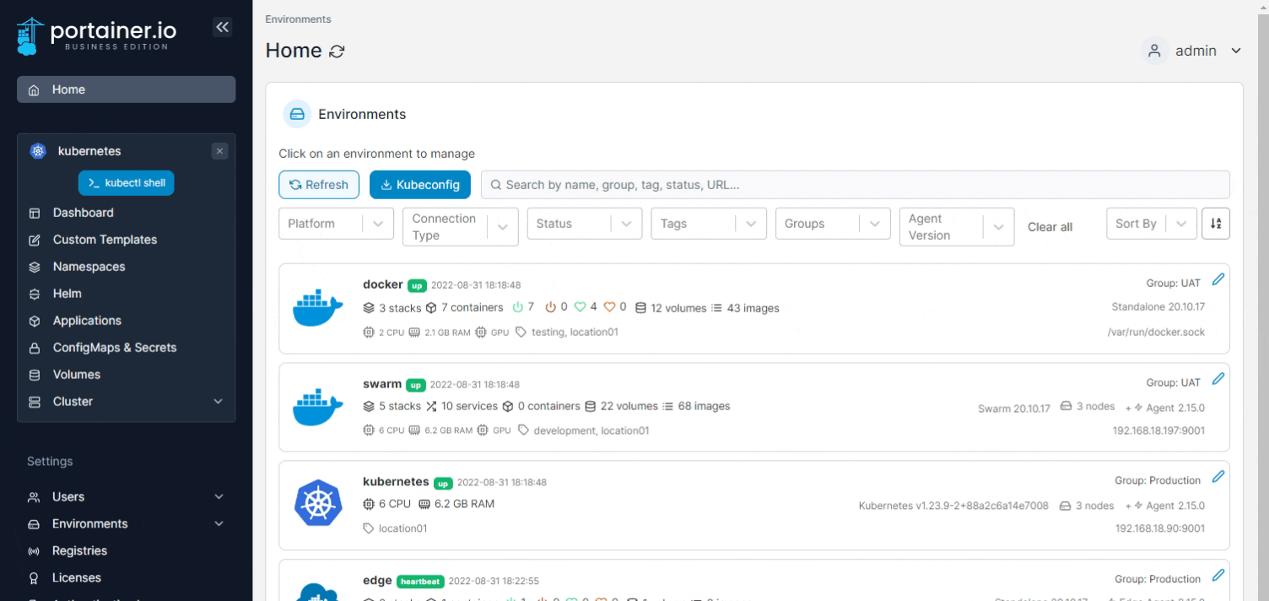
Task: Expand the Users settings chevron
Action: click(x=219, y=497)
